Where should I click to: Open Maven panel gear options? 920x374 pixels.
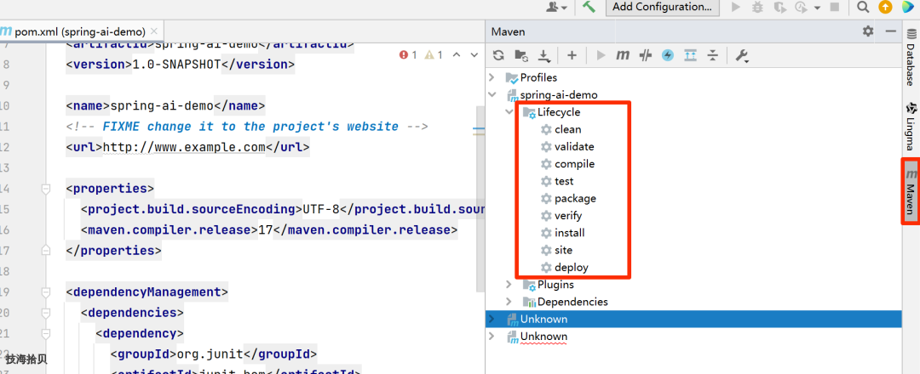[x=868, y=31]
